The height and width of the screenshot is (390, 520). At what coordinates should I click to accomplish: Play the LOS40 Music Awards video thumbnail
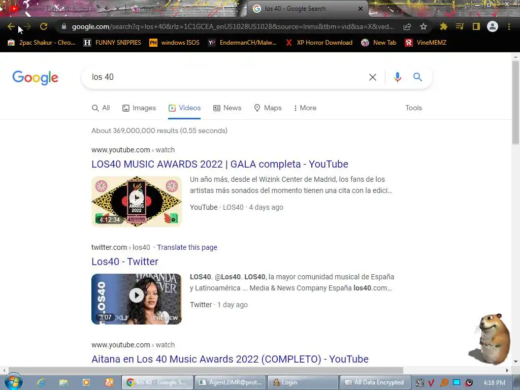pyautogui.click(x=137, y=201)
